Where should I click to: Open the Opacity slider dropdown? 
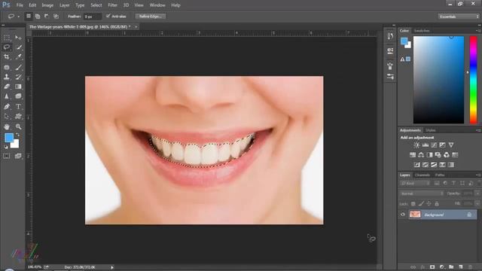coord(477,193)
